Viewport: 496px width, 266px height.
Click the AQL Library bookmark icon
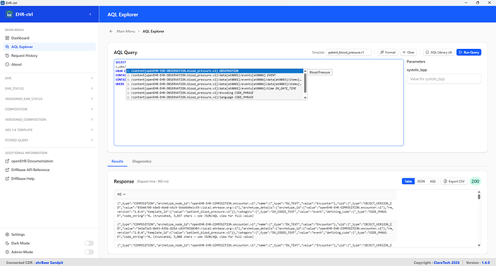point(428,52)
